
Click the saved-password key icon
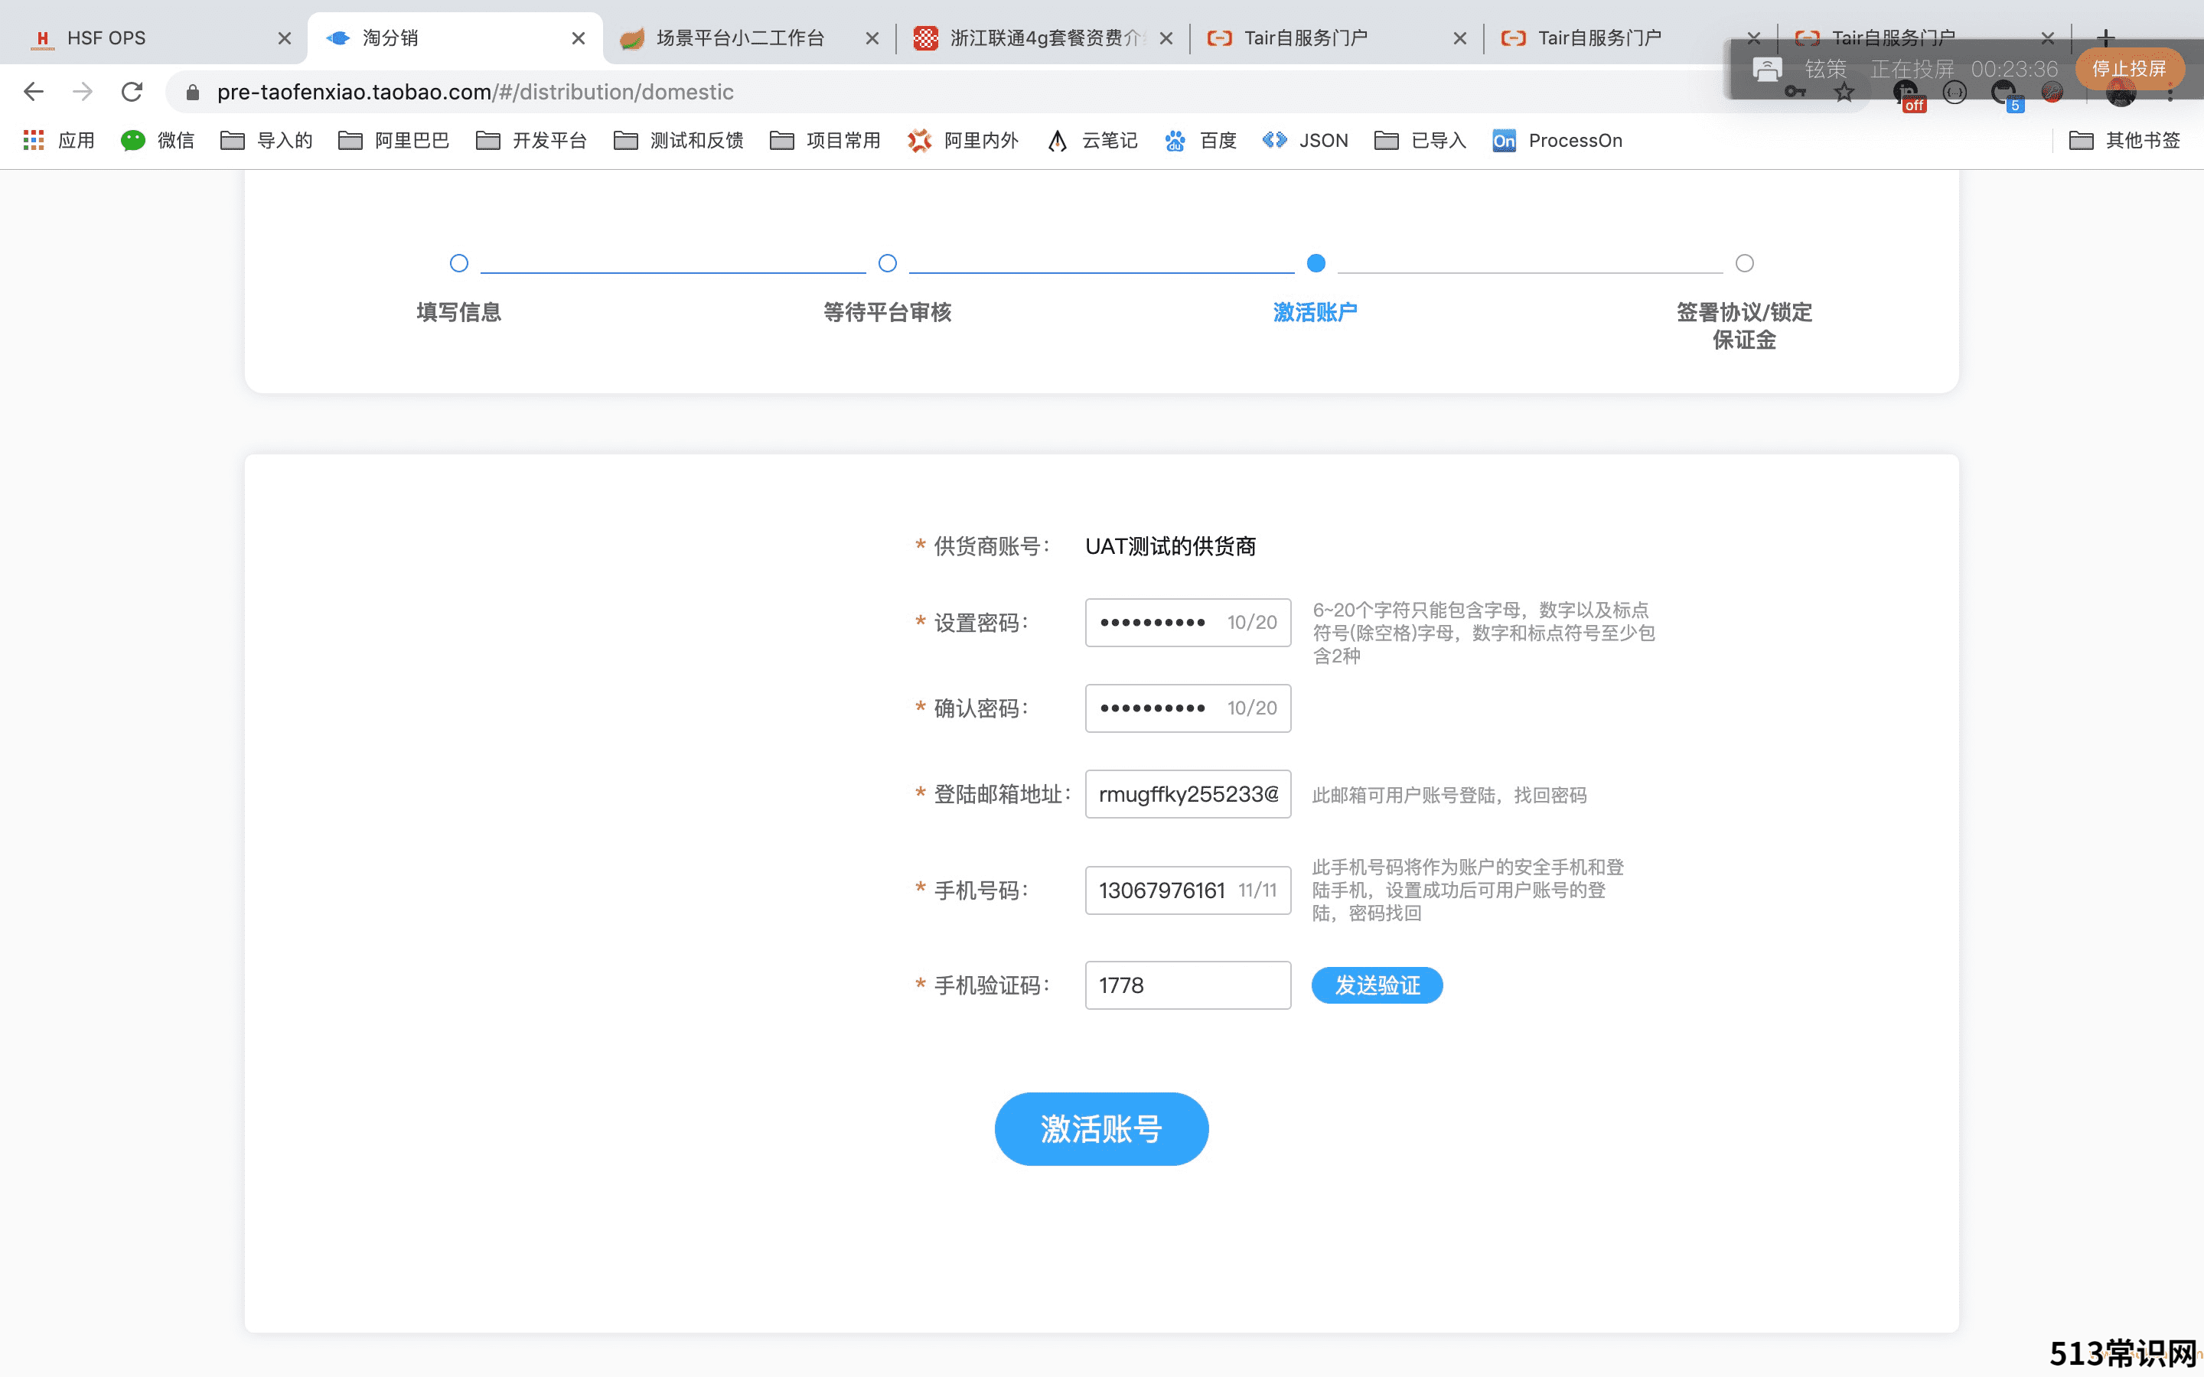(x=1795, y=92)
